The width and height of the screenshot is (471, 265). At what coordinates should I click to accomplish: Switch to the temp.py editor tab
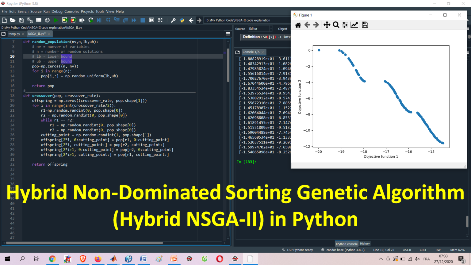[14, 34]
